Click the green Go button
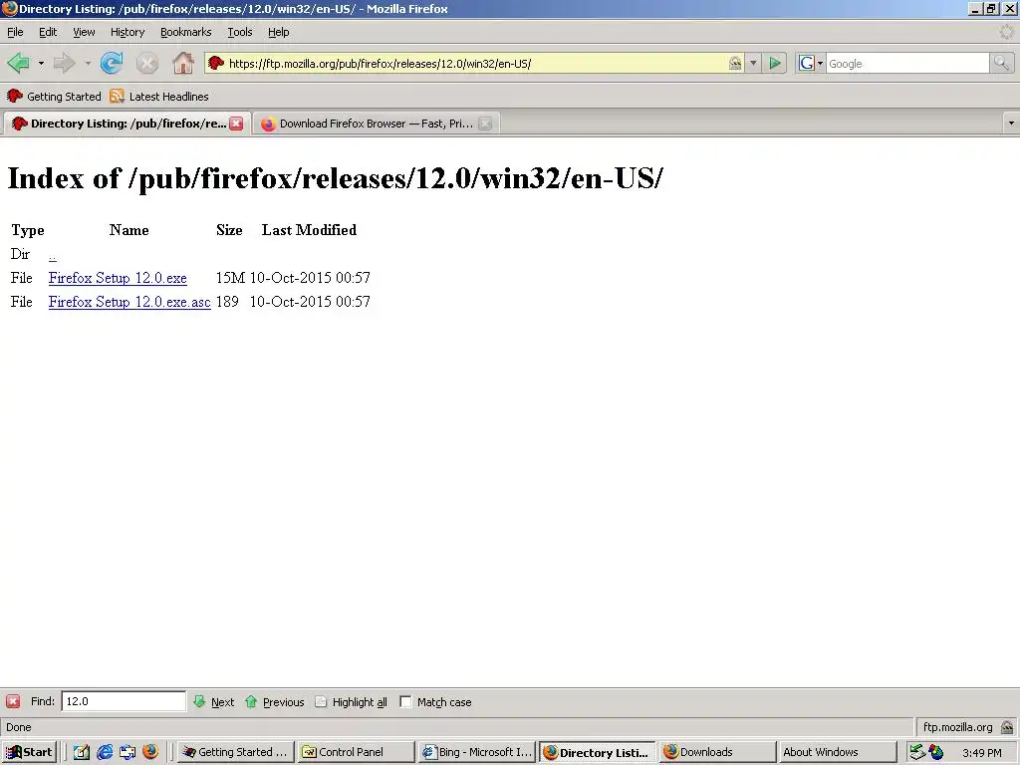1020x765 pixels. coord(775,63)
